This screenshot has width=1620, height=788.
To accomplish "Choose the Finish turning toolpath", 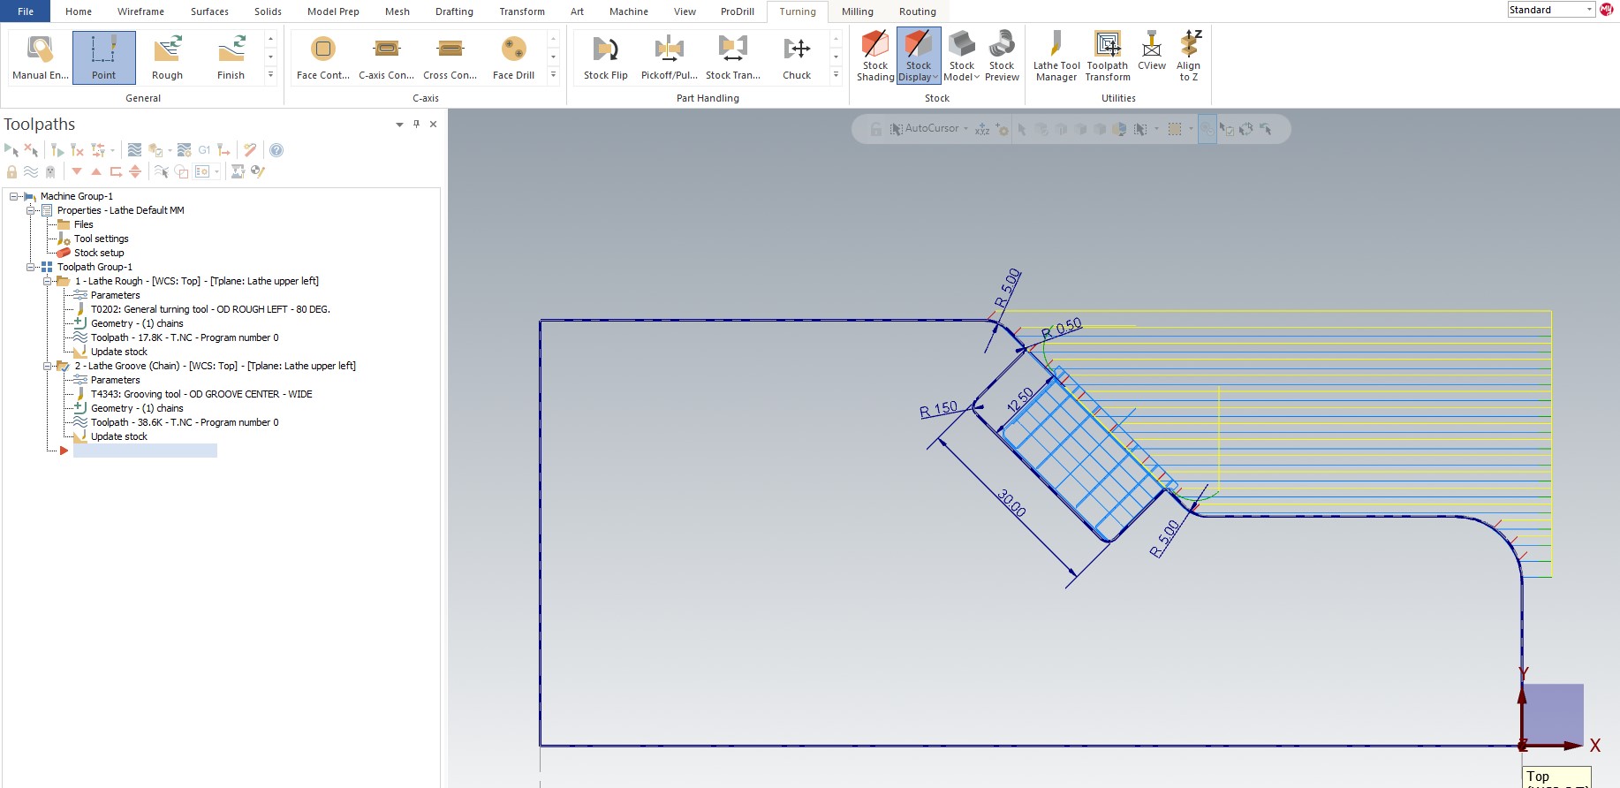I will click(231, 58).
